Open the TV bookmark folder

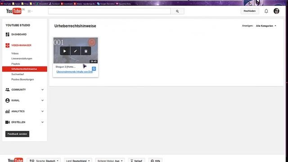click(32, 4)
